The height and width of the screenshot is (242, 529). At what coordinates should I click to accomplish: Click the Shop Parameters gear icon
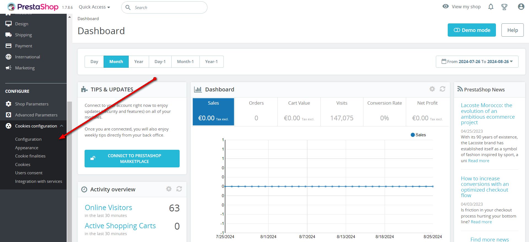point(9,104)
